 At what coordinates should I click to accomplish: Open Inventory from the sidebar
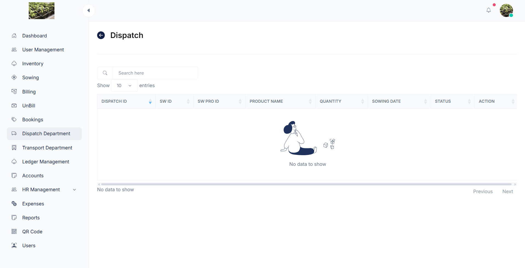33,64
